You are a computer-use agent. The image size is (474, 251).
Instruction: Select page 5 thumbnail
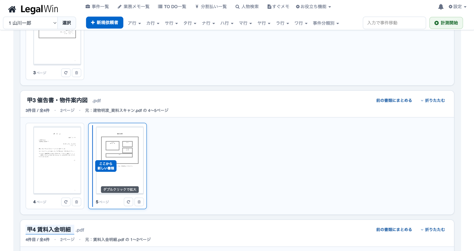(x=120, y=161)
